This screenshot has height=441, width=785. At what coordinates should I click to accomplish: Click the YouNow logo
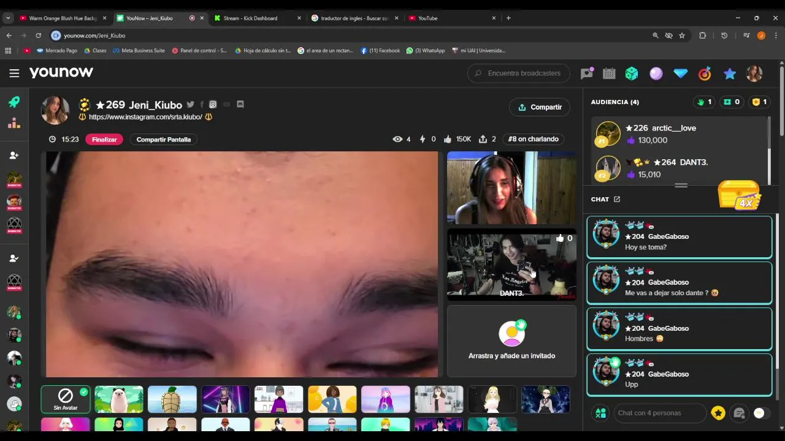(61, 72)
